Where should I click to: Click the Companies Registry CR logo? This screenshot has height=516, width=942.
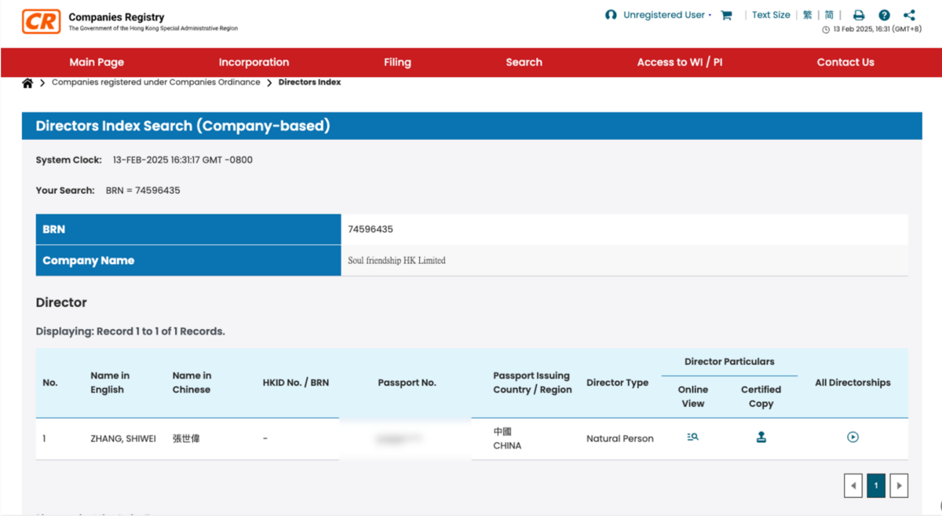click(41, 21)
